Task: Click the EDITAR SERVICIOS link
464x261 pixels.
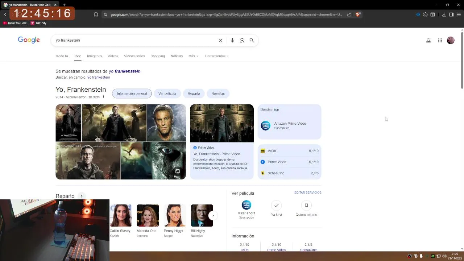Action: pos(308,192)
